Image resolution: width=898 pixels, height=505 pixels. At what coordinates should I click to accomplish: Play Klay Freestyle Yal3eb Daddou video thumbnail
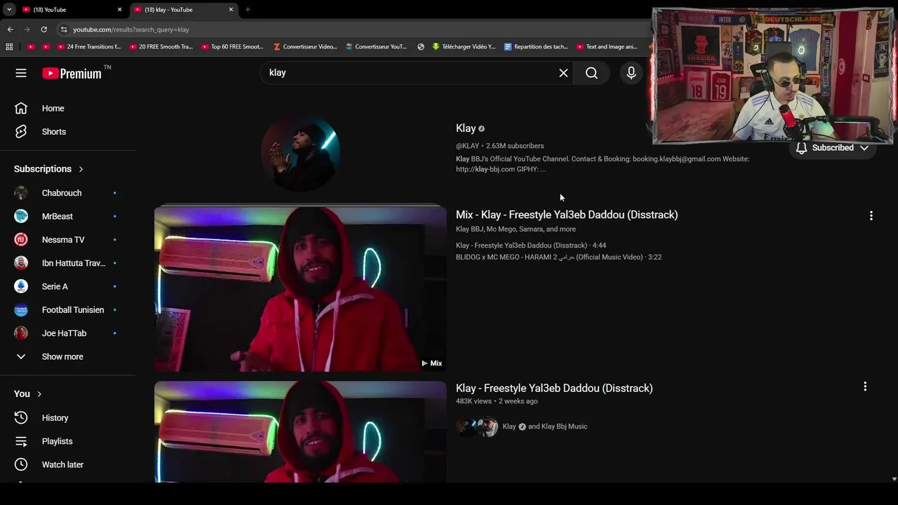pos(300,432)
